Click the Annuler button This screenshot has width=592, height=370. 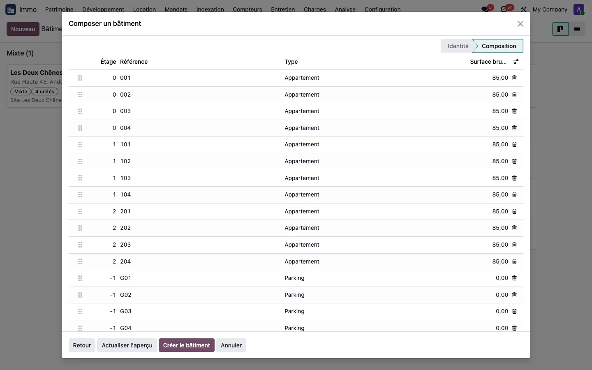[x=231, y=345]
